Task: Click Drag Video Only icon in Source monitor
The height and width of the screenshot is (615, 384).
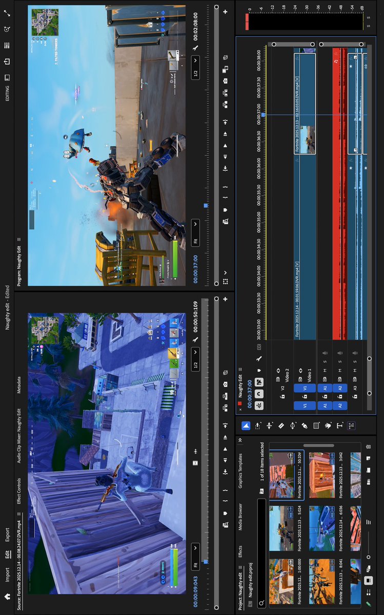Action: (x=195, y=463)
